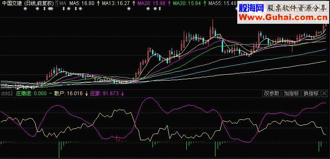The width and height of the screenshot is (330, 159).
Task: Select the MA5: 16.80 value
Action: [x=82, y=3]
